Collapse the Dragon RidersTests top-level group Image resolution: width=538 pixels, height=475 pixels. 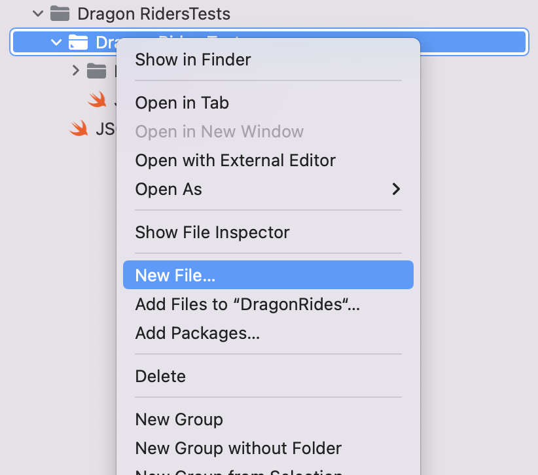38,14
